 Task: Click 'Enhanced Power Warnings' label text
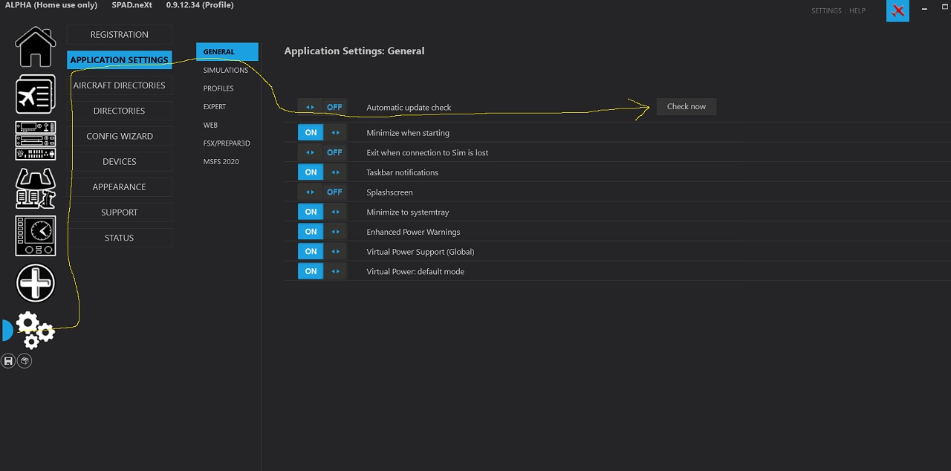[x=413, y=232]
